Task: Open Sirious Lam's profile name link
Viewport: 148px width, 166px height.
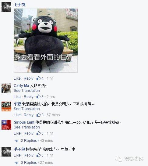Action: click(24, 122)
